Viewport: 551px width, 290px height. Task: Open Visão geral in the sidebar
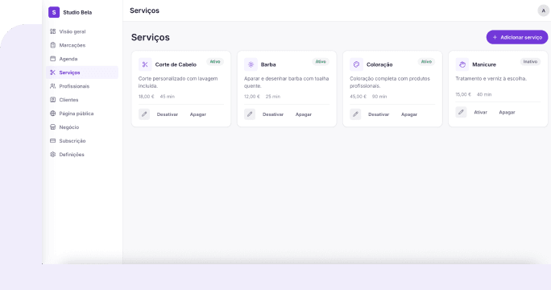82,31
